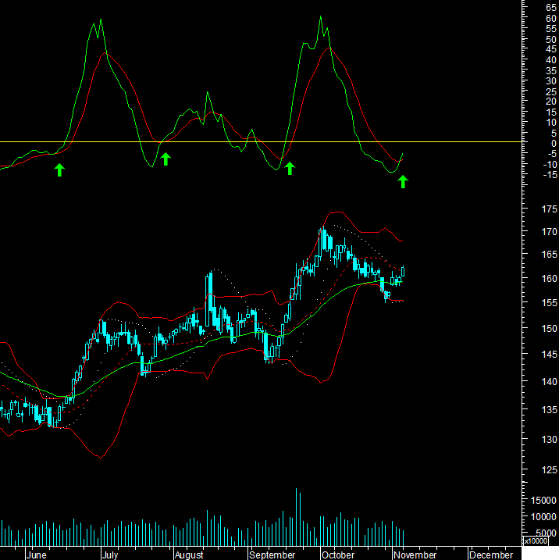559x560 pixels.
Task: Click the 130 price axis value
Action: (x=550, y=439)
